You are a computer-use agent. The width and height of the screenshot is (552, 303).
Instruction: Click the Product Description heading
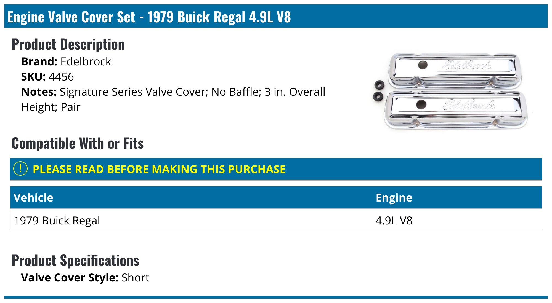click(68, 44)
